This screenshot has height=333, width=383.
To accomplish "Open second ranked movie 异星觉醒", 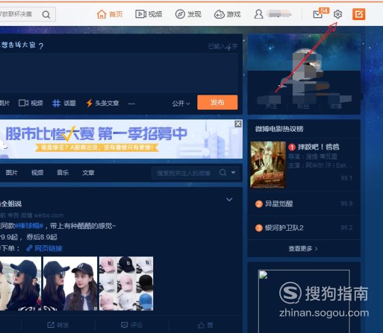I will point(279,204).
